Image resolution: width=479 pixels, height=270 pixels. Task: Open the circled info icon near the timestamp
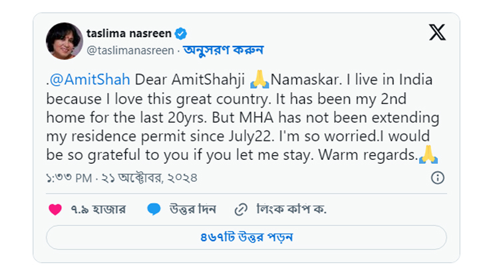tap(438, 178)
